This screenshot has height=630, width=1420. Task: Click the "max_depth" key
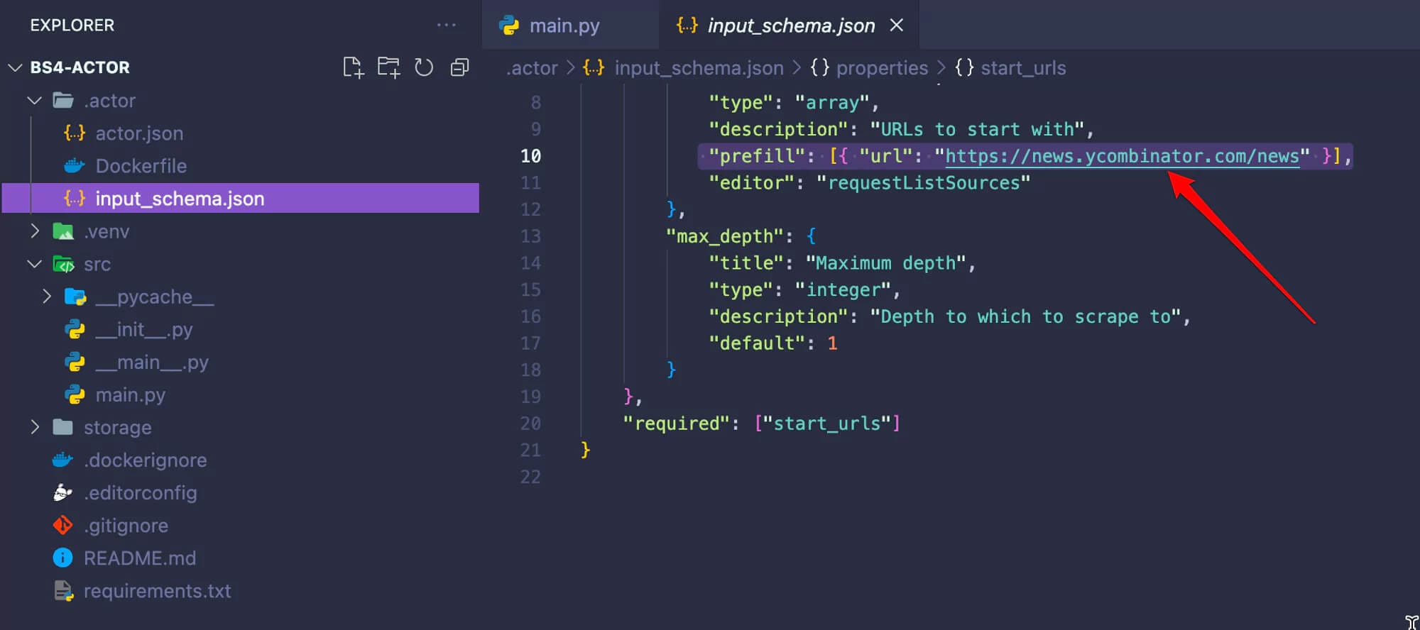point(724,236)
